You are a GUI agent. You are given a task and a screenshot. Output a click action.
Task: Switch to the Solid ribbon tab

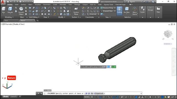click(17, 4)
